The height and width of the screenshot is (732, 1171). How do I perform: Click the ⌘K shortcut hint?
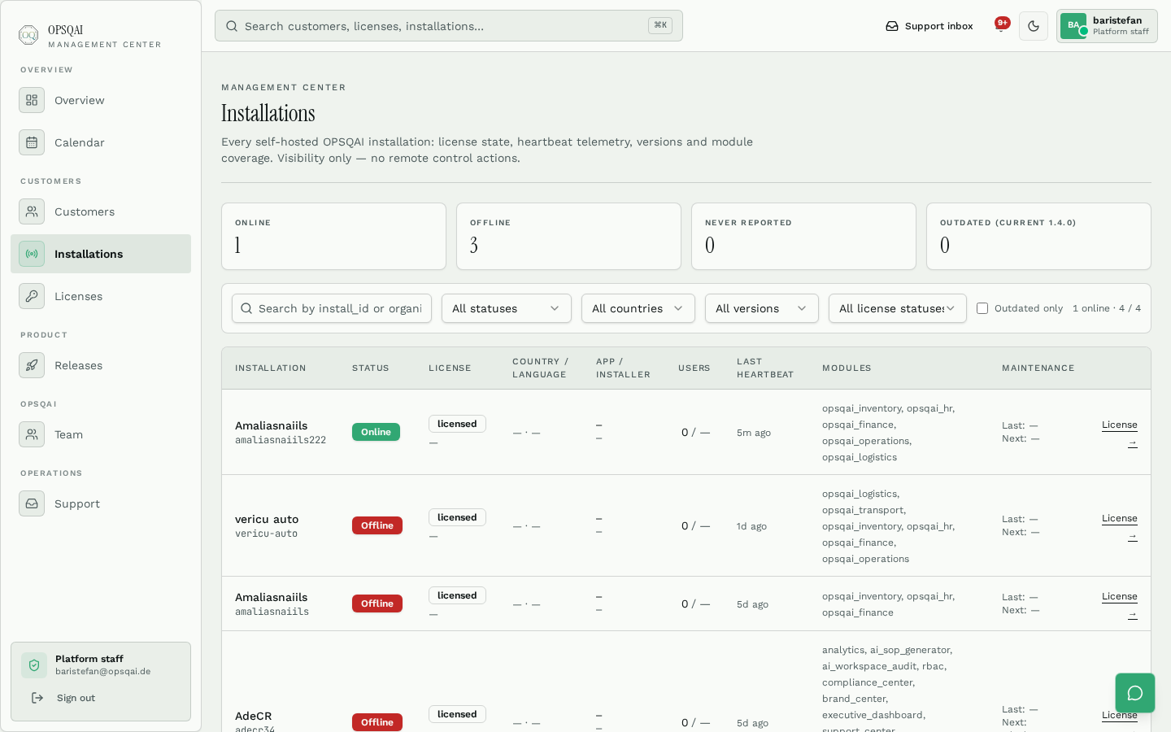point(660,25)
